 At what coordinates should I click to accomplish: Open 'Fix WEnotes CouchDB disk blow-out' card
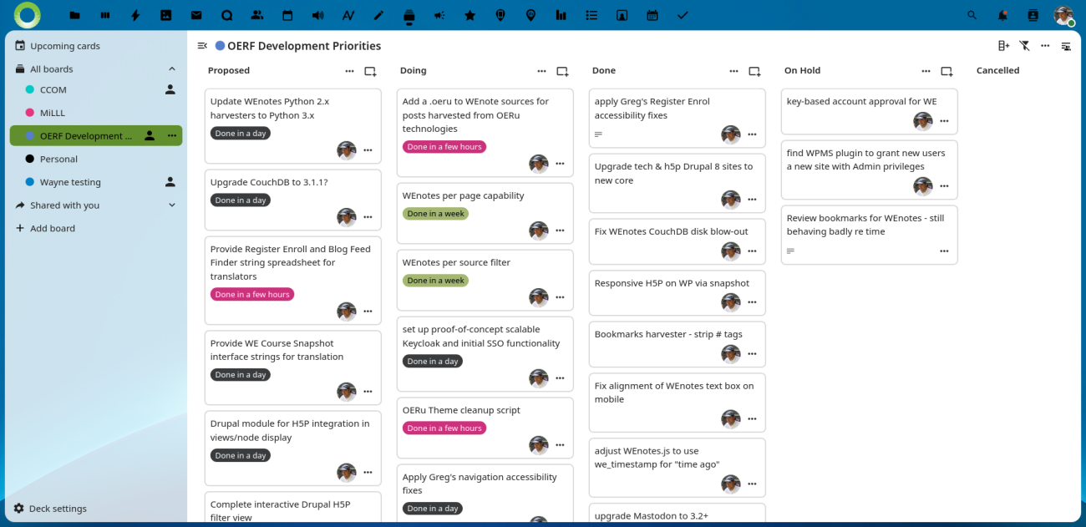point(677,241)
